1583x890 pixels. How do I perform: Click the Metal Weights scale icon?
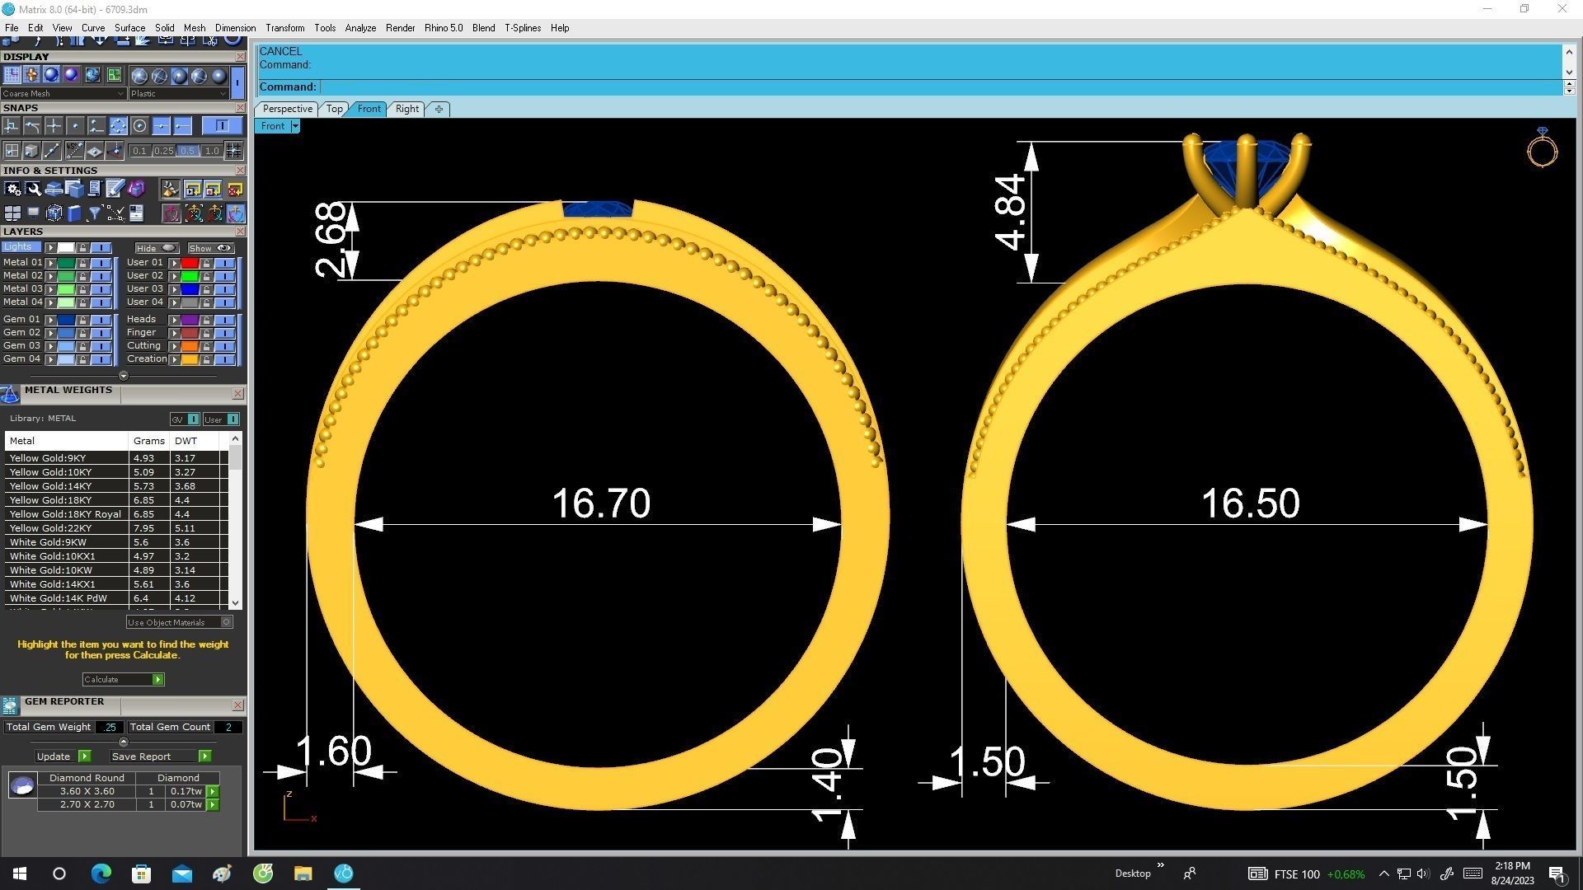10,394
